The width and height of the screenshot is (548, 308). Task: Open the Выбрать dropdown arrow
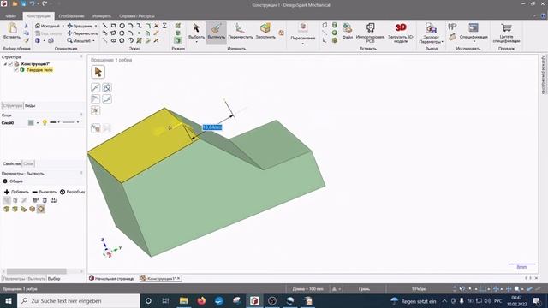tap(196, 42)
